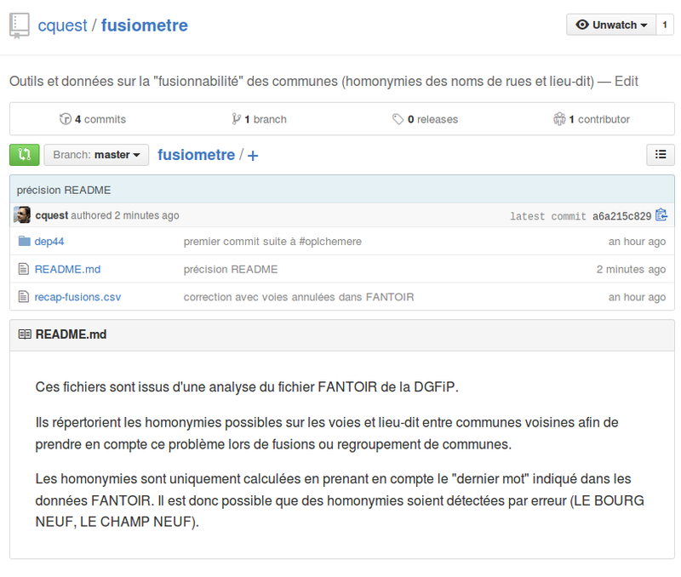681x577 pixels.
Task: Click cquest's avatar thumbnail
Action: point(23,215)
